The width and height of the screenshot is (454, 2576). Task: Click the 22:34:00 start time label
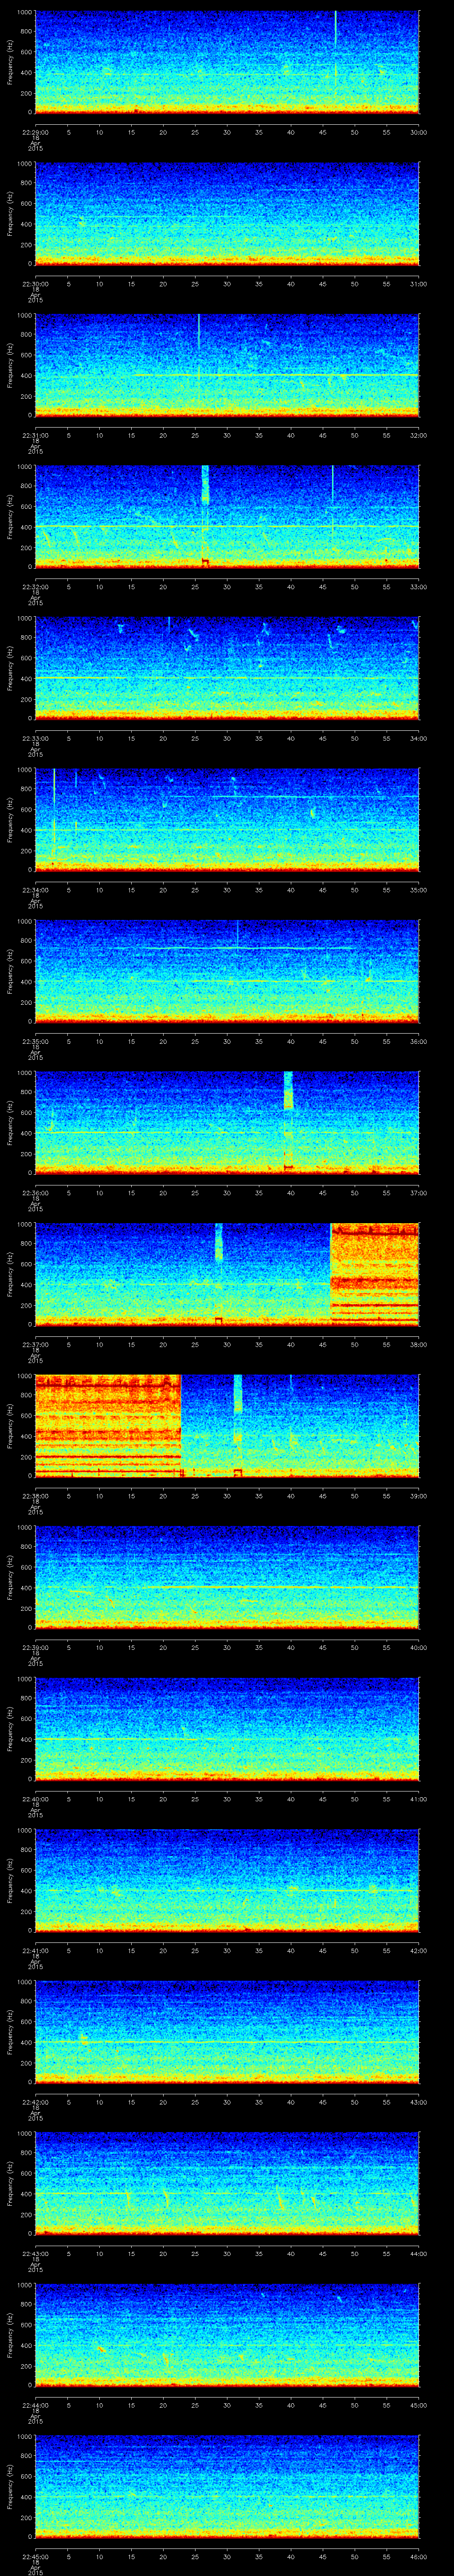(x=35, y=890)
